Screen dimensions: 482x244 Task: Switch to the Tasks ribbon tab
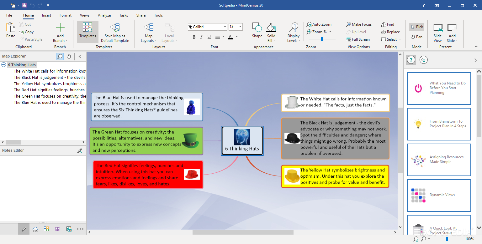124,15
